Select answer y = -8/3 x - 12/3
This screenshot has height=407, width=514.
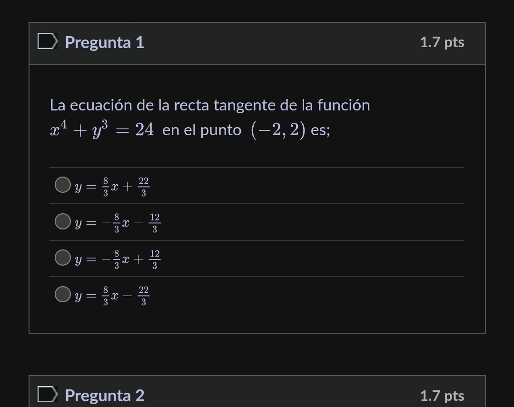coord(62,222)
